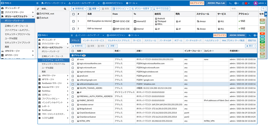Click ポリシーを探す button
Image resolution: width=272 pixels, height=128 pixels.
click(141, 9)
